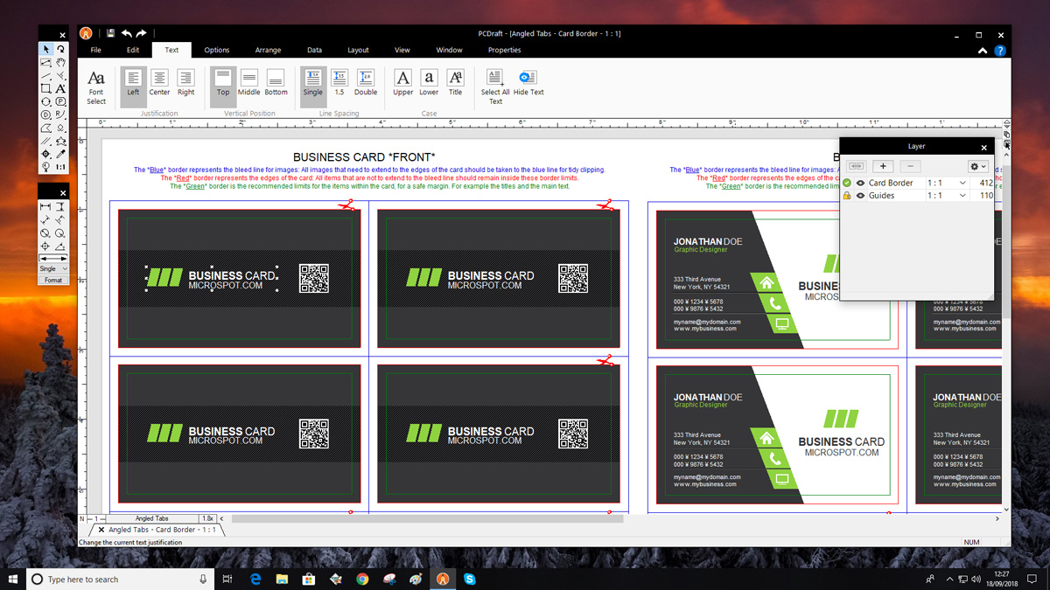Open the Arrange menu
This screenshot has width=1050, height=590.
[x=268, y=50]
